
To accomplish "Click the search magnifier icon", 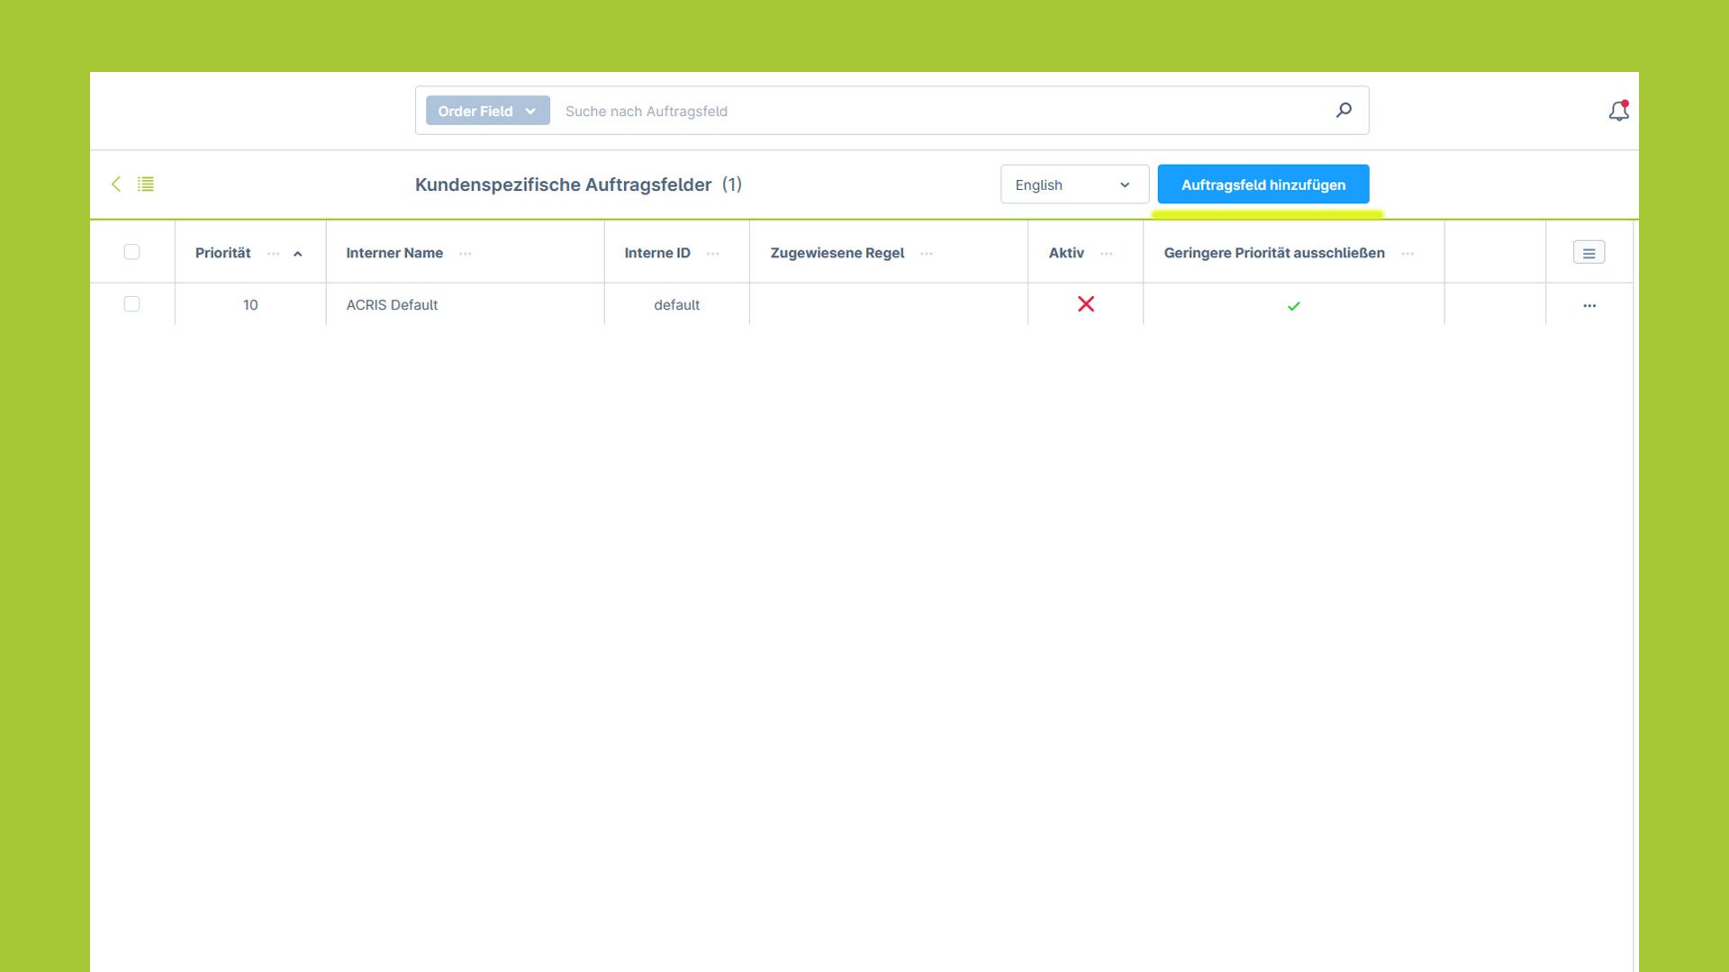I will click(1344, 110).
